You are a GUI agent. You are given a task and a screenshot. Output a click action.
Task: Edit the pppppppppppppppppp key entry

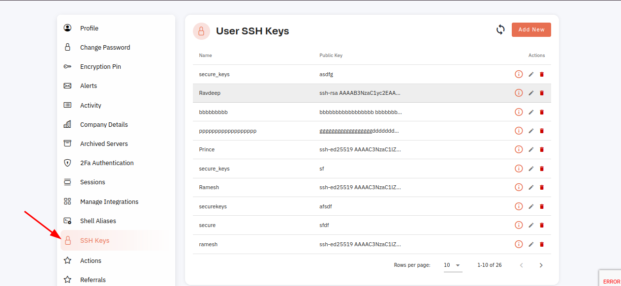[x=531, y=131]
